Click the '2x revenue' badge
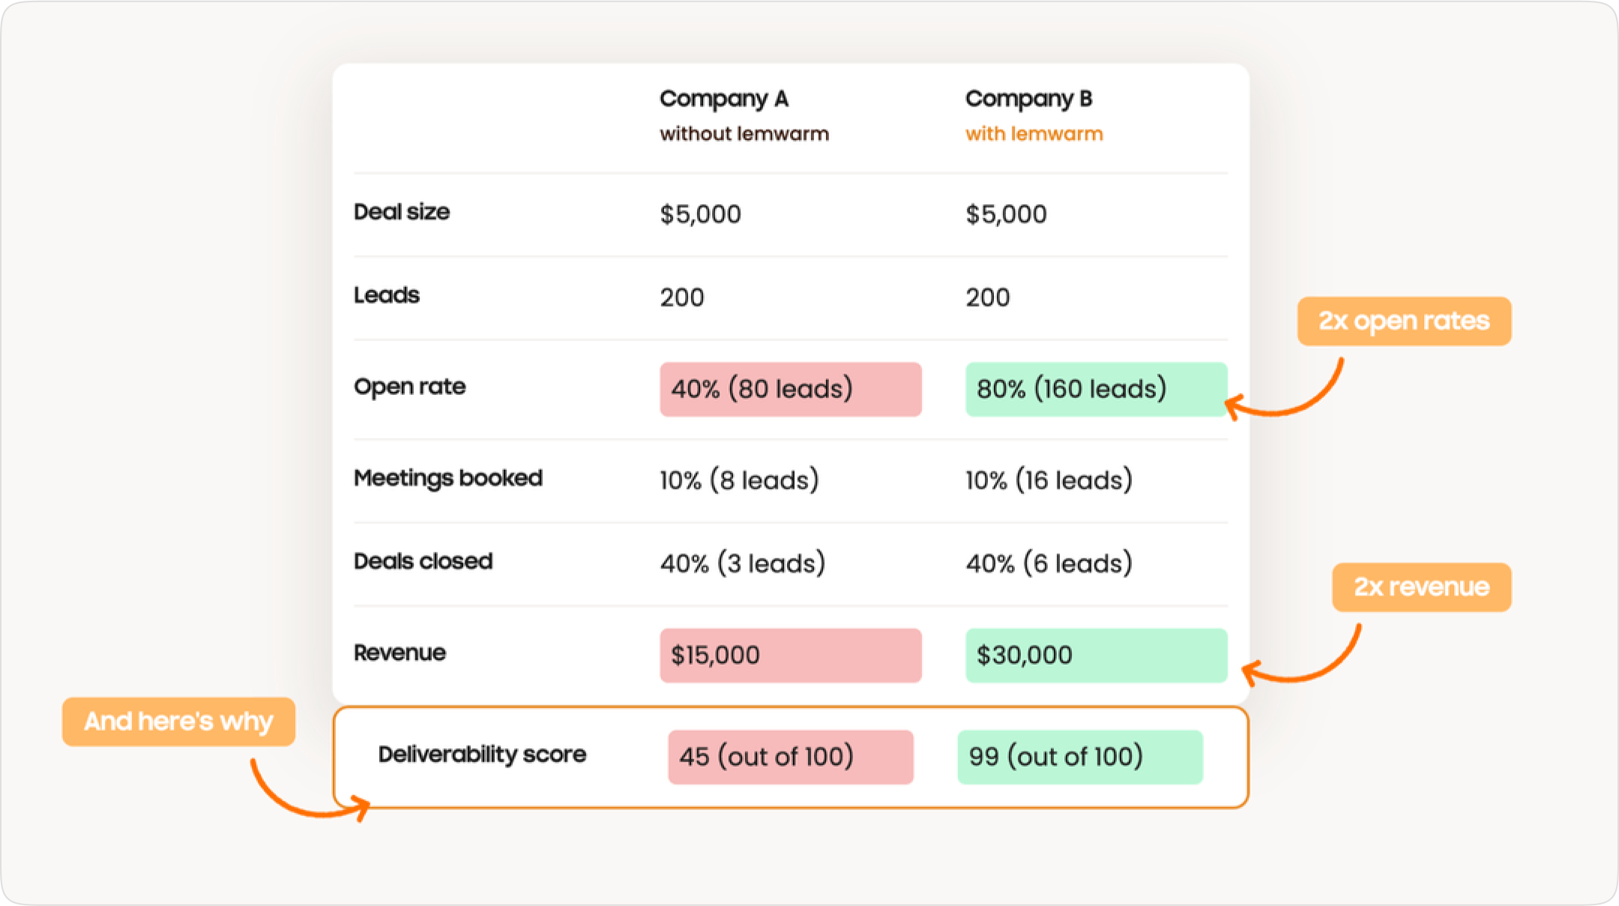 click(x=1421, y=588)
